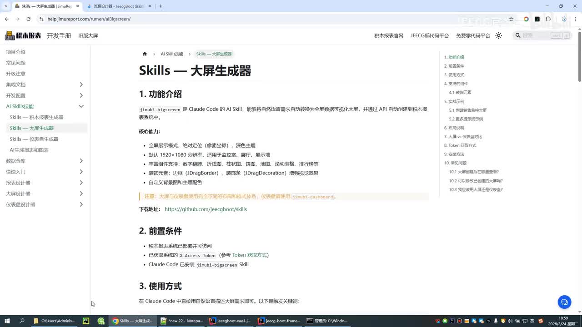The width and height of the screenshot is (582, 327).
Task: Open Skills — 积木报表生成器 page
Action: pos(36,117)
